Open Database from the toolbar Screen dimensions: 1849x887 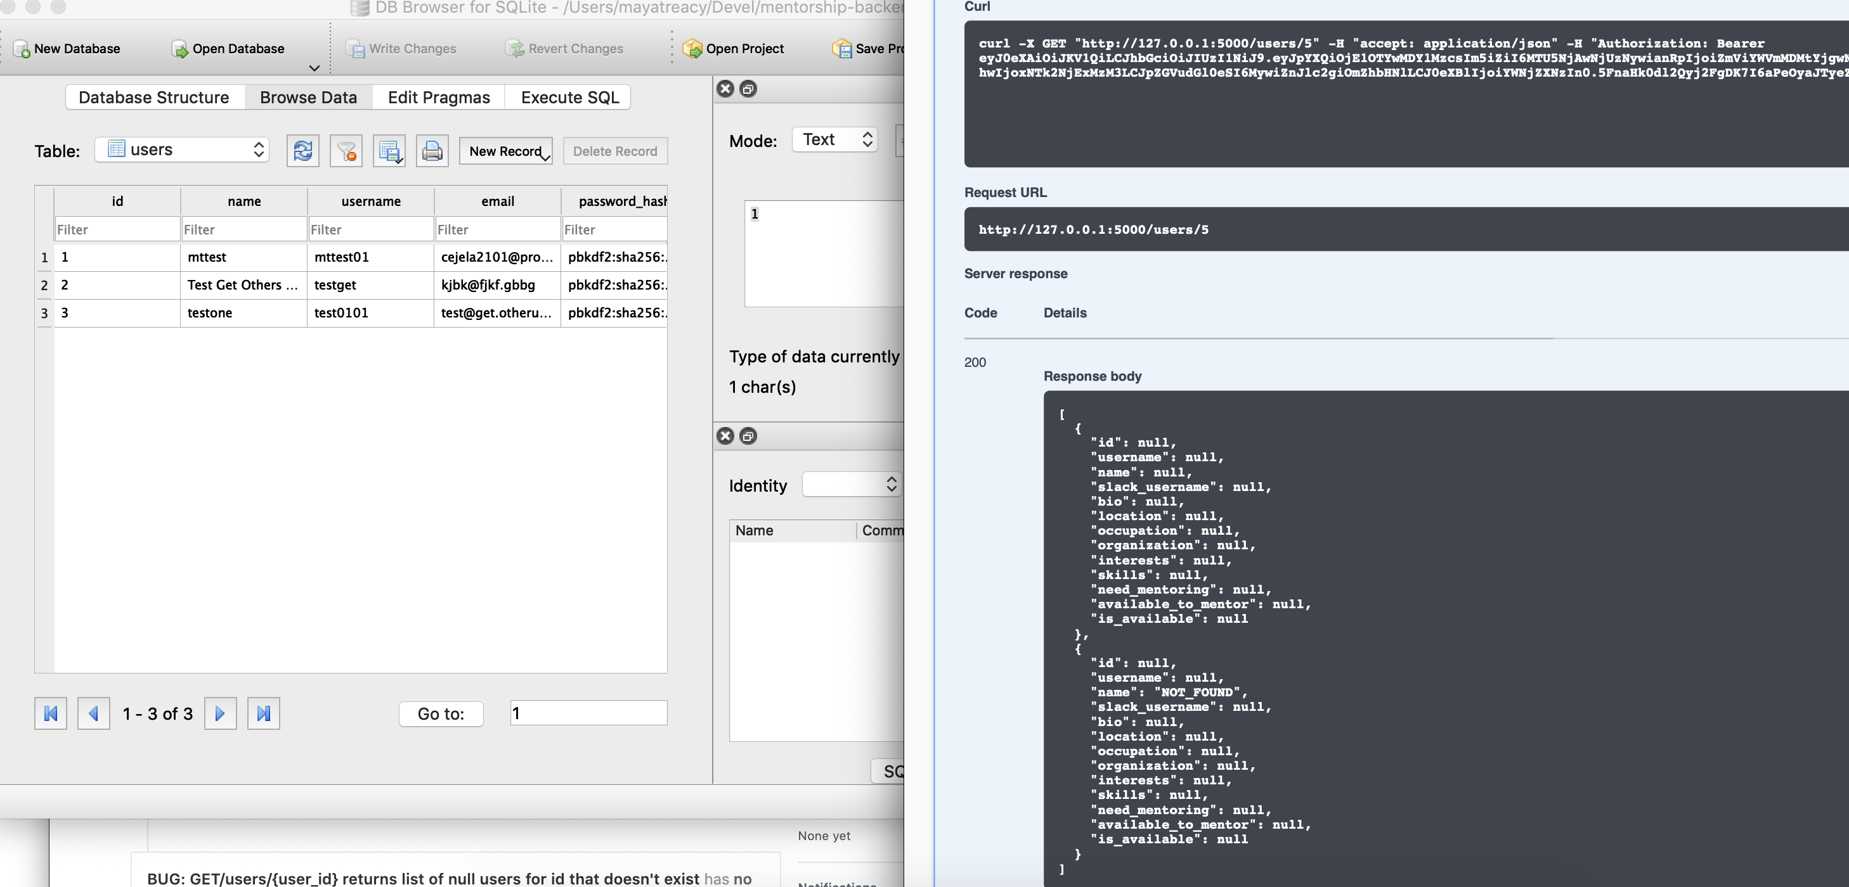tap(228, 48)
